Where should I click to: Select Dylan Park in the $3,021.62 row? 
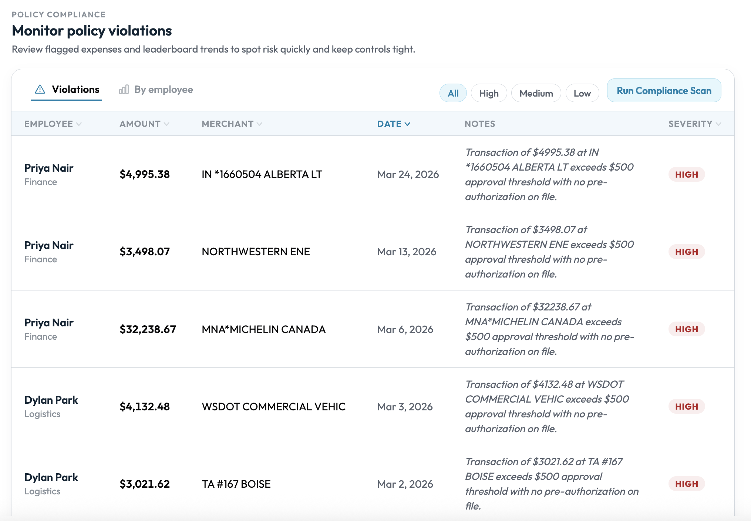tap(51, 477)
